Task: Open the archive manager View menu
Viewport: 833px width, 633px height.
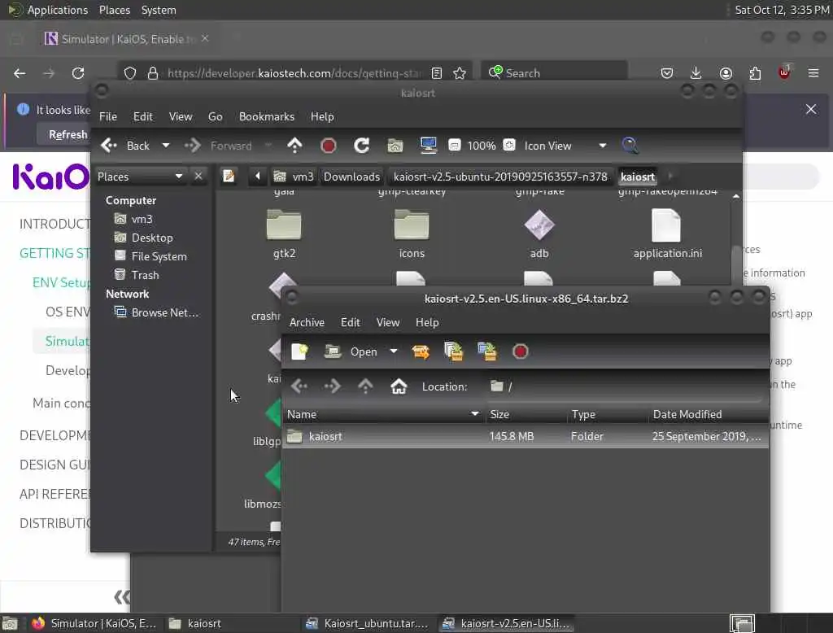Action: tap(388, 322)
